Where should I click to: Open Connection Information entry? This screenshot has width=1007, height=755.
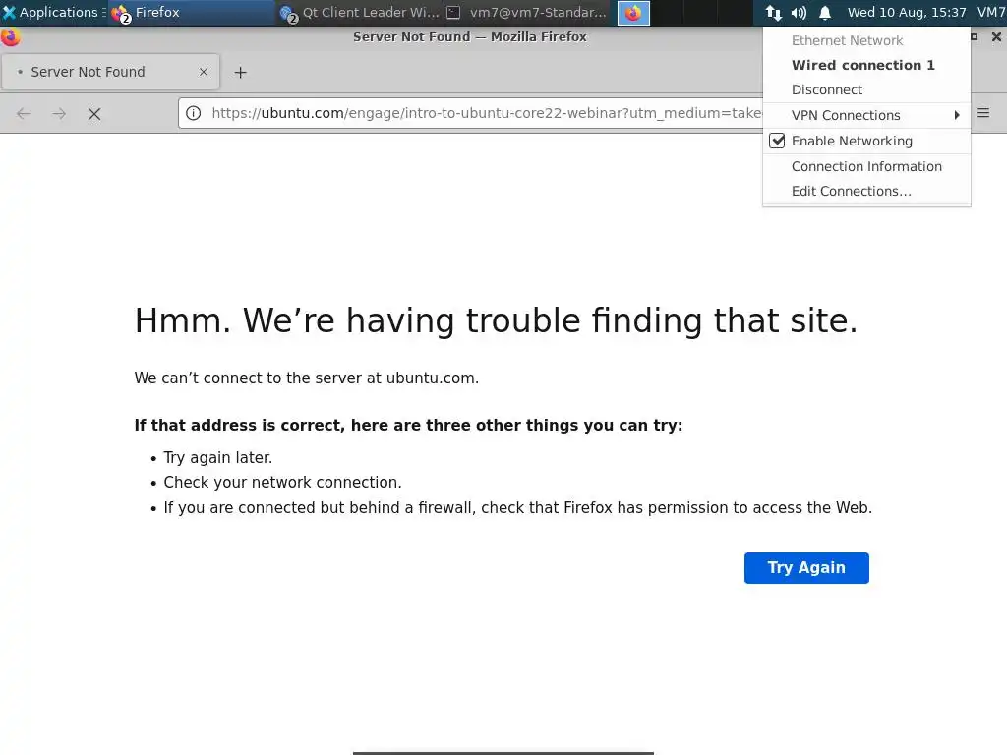tap(866, 166)
